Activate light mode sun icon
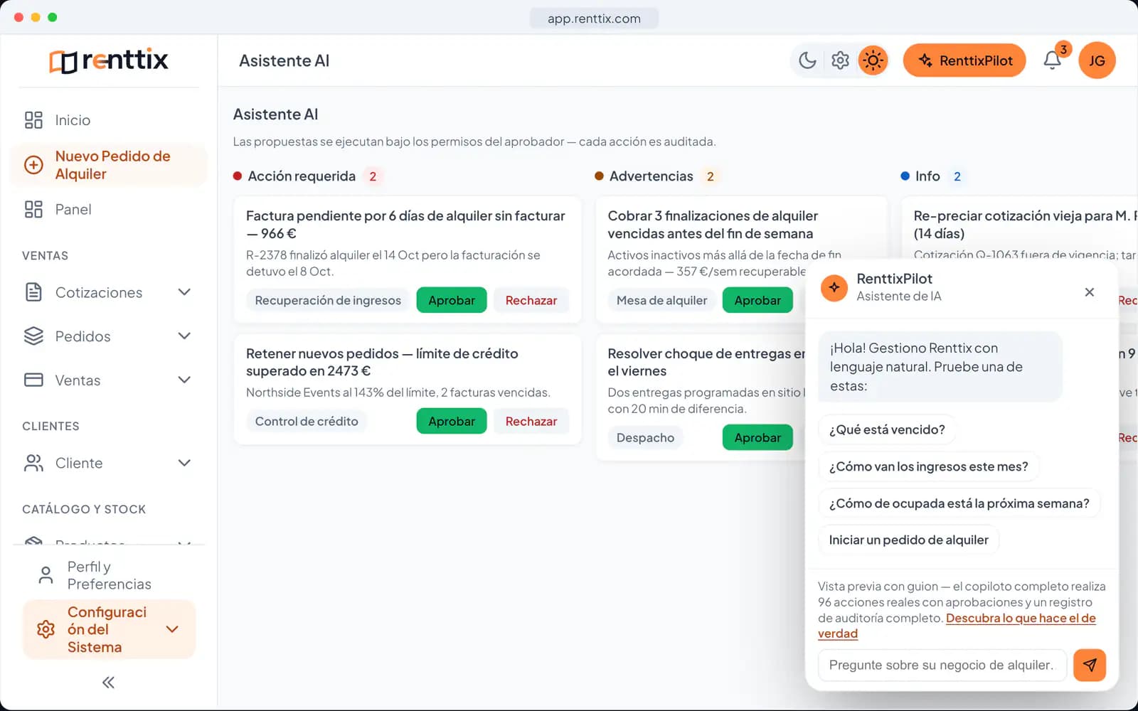Viewport: 1138px width, 711px height. pos(873,60)
